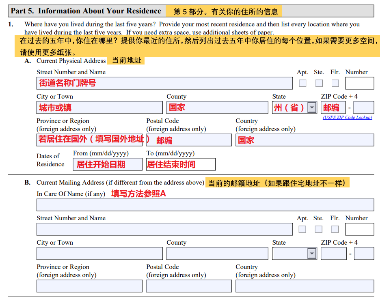Focus the Dates of Residence From date field

click(108, 164)
